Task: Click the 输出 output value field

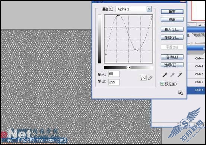Action: (114, 82)
